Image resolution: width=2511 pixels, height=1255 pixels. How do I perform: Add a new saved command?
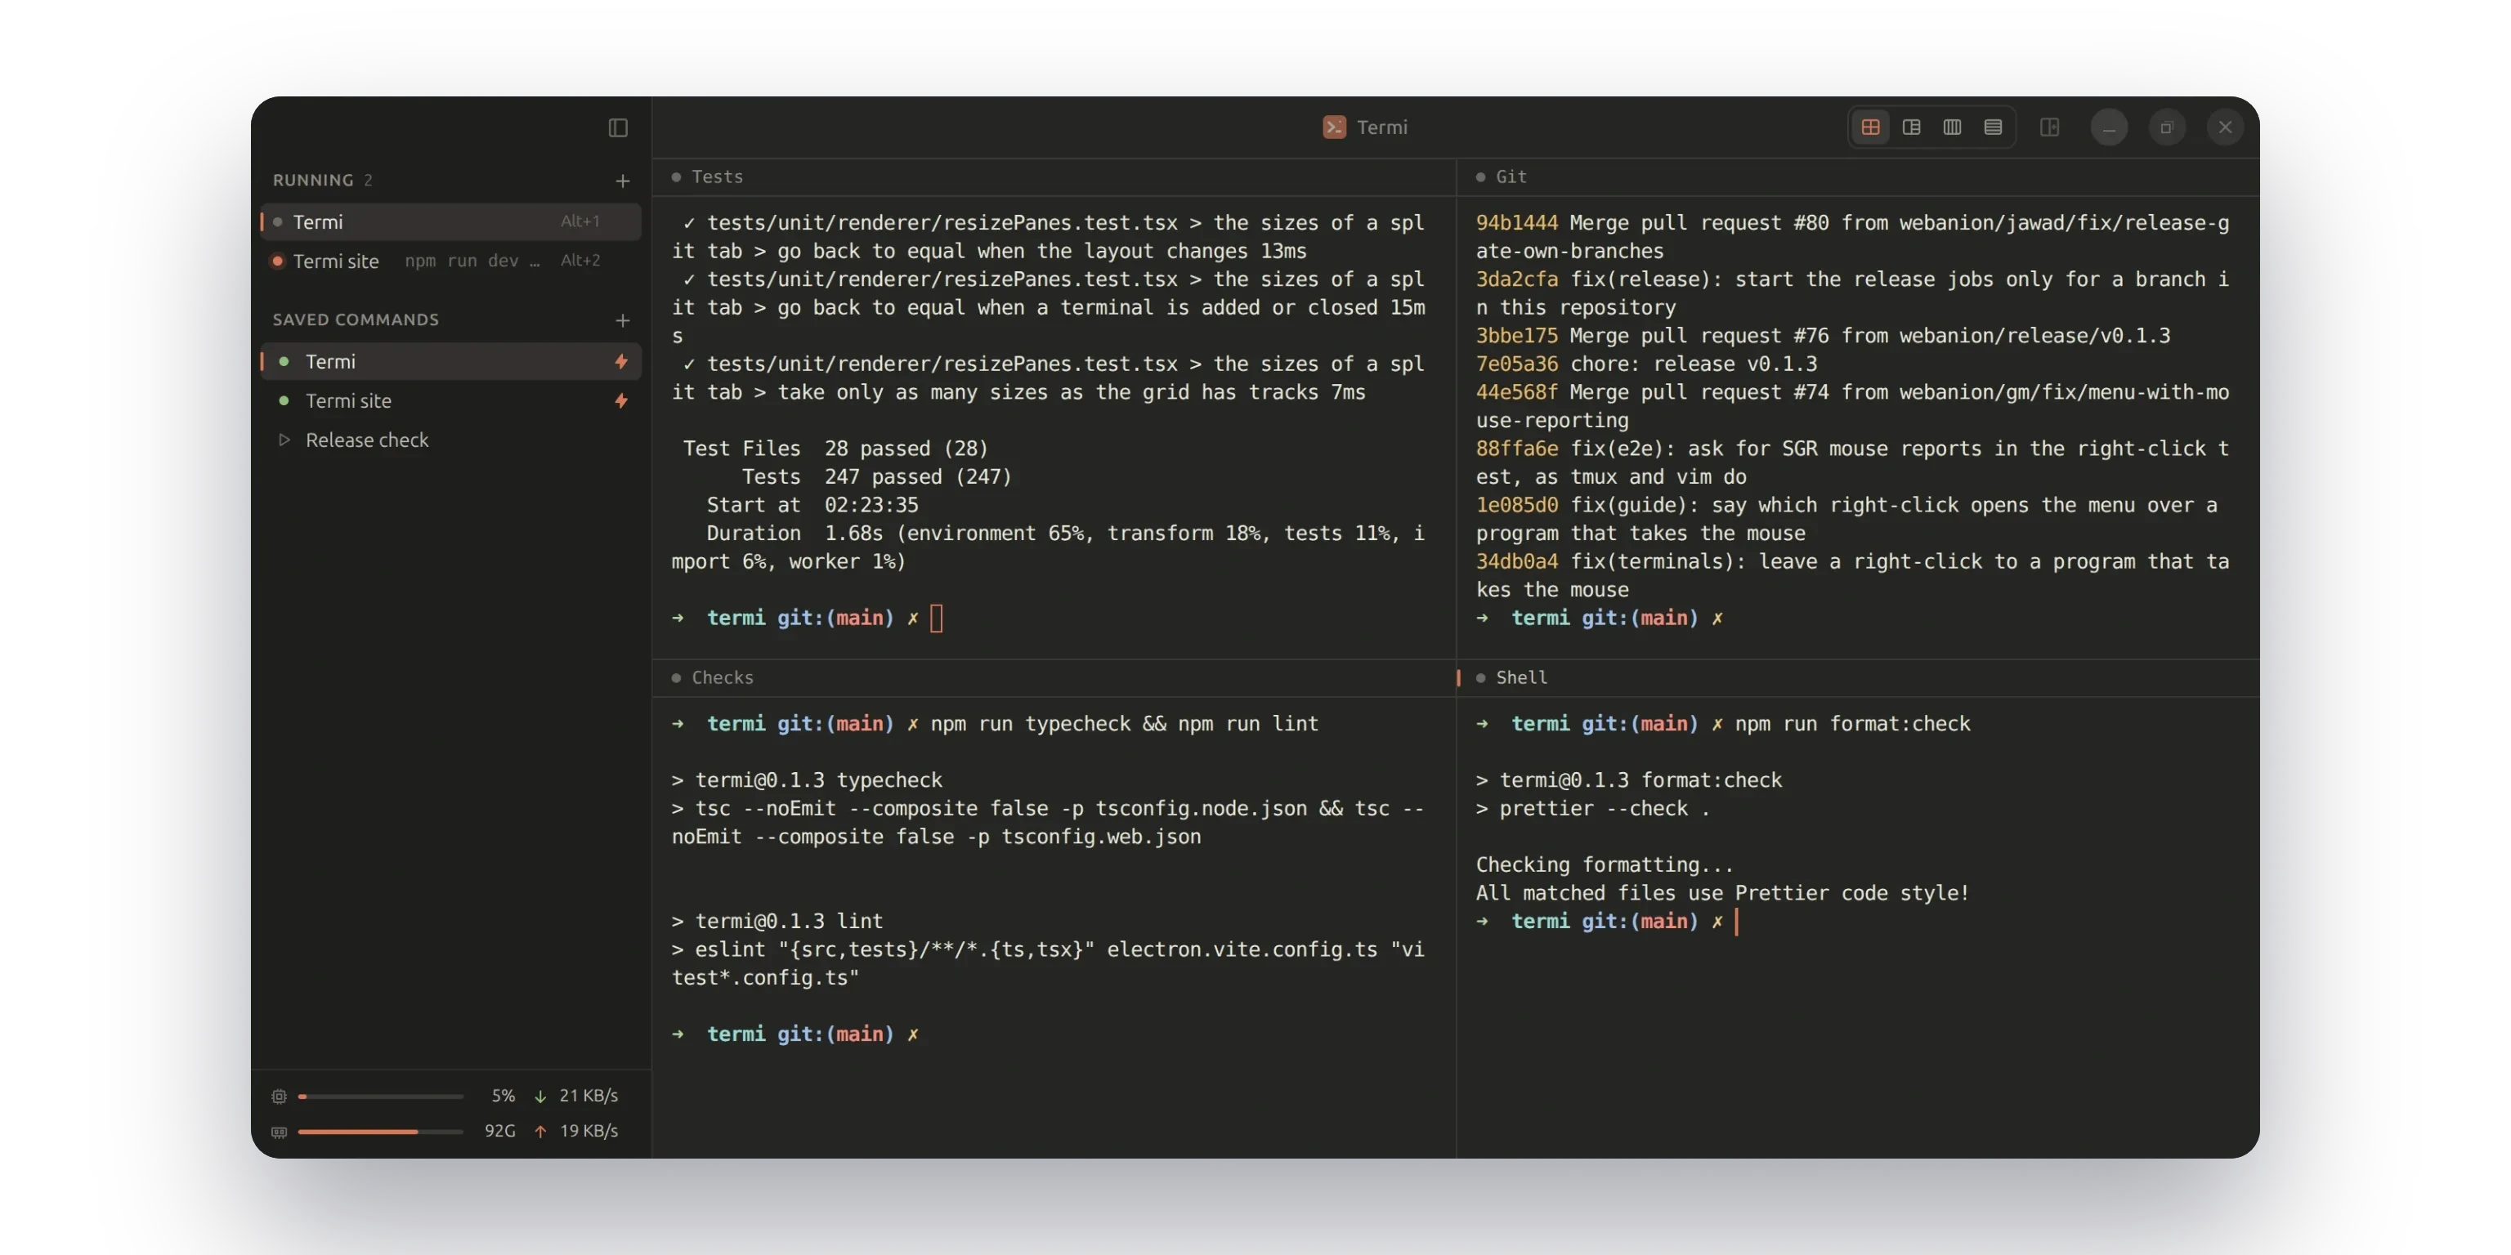coord(623,319)
